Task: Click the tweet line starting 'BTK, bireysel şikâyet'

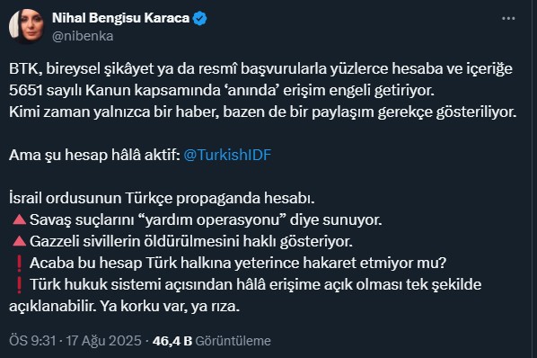Action: coord(260,69)
